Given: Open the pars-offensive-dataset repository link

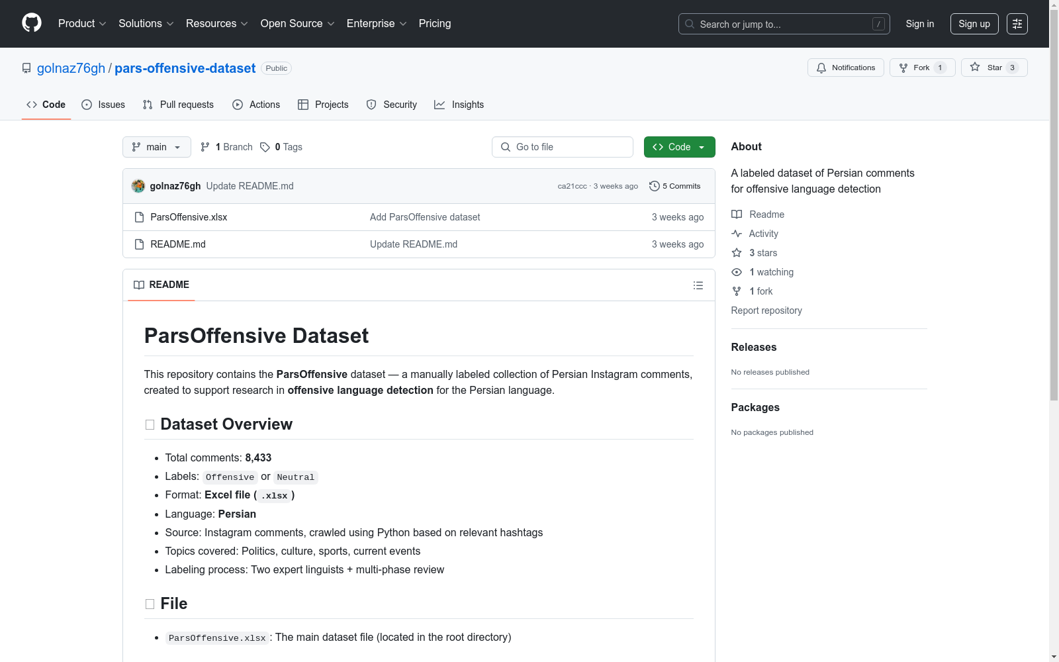Looking at the screenshot, I should pos(185,68).
